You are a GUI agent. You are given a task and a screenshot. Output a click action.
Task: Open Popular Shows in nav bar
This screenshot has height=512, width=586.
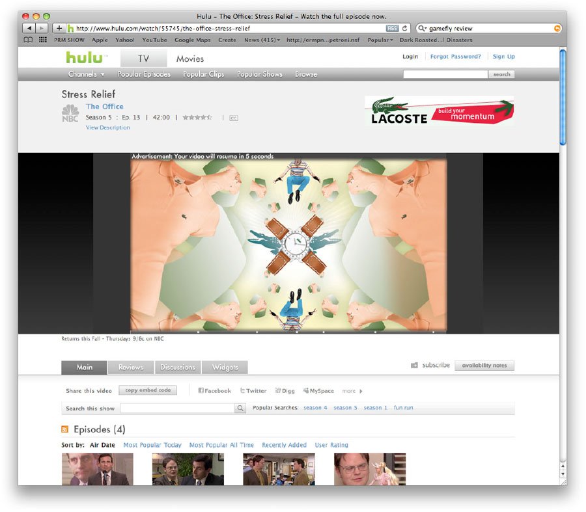click(x=259, y=74)
